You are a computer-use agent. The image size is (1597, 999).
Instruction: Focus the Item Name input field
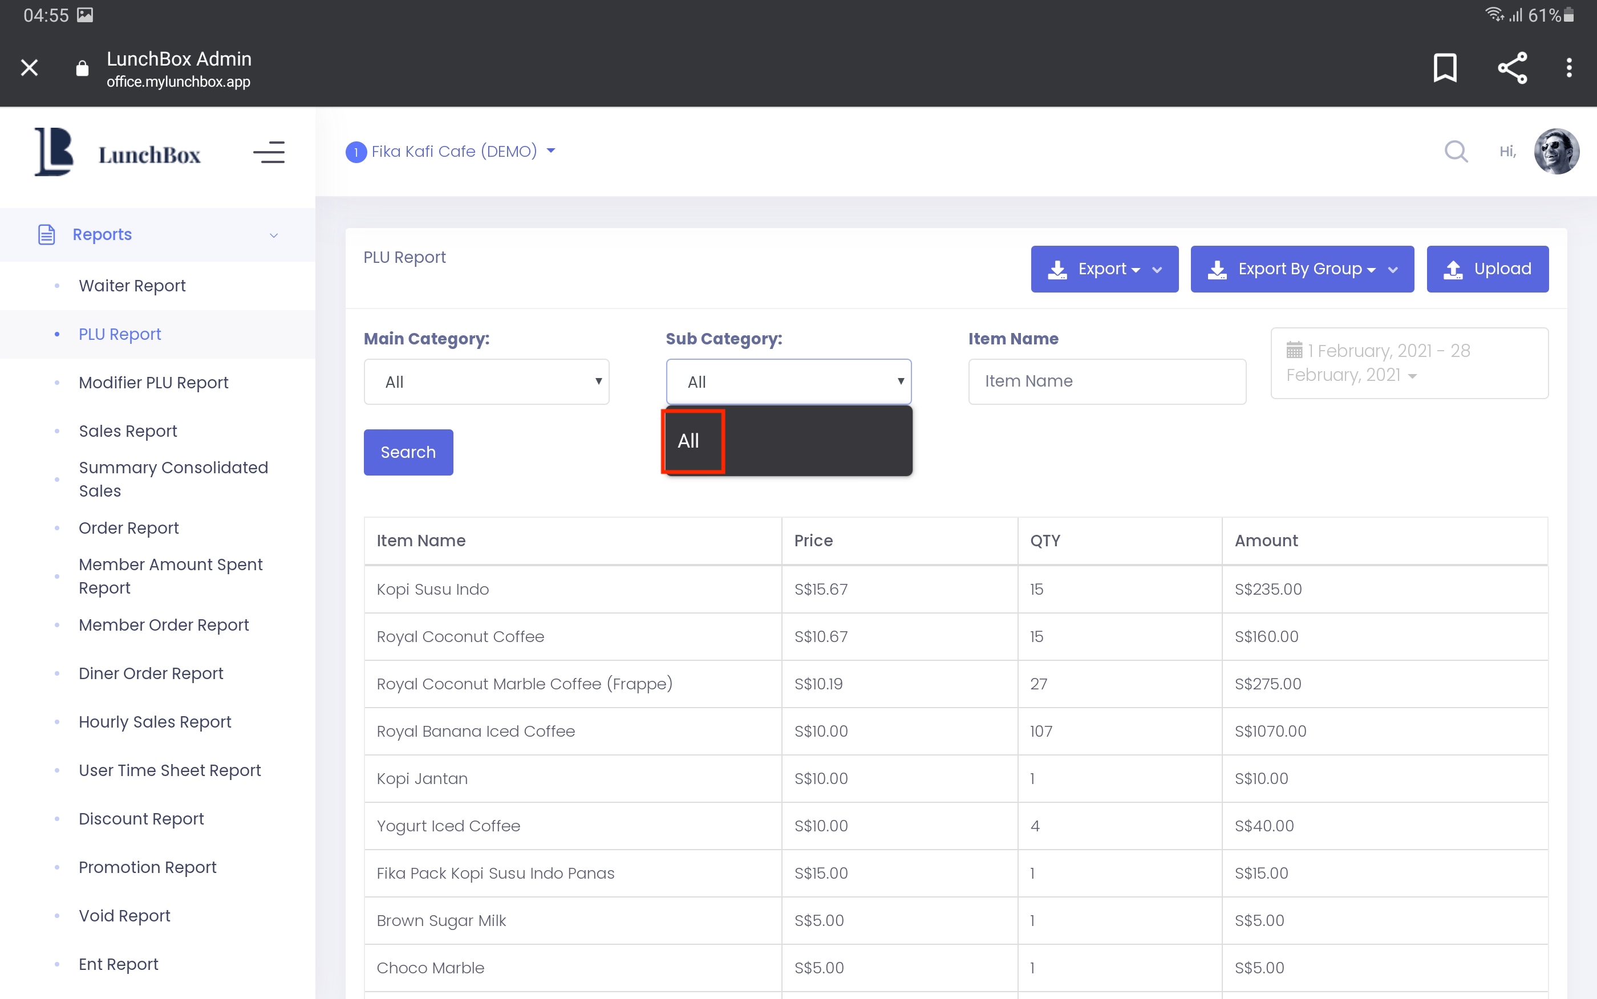(x=1106, y=381)
